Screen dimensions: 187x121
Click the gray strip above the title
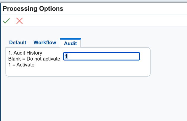(x=93, y=1)
